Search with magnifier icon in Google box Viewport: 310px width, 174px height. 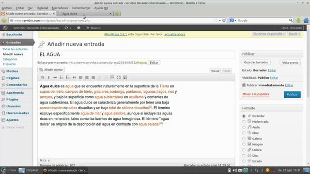(291, 20)
